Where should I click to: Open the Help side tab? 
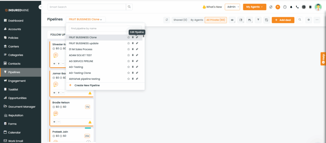click(323, 59)
